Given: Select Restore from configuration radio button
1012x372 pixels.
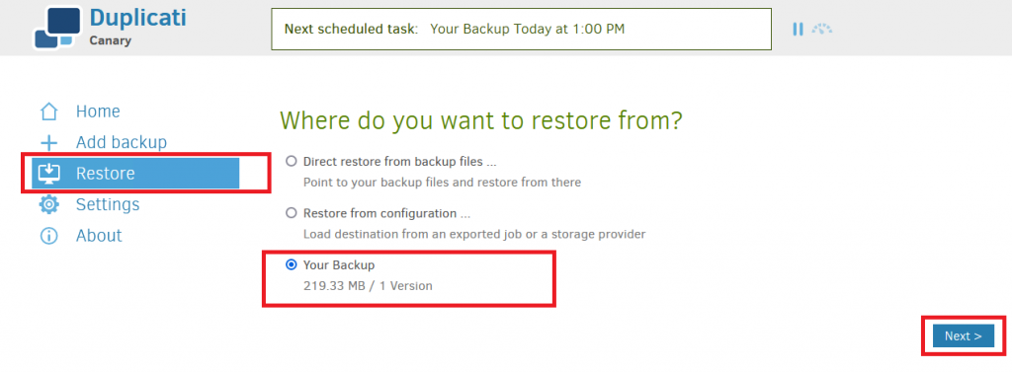Looking at the screenshot, I should coord(292,213).
